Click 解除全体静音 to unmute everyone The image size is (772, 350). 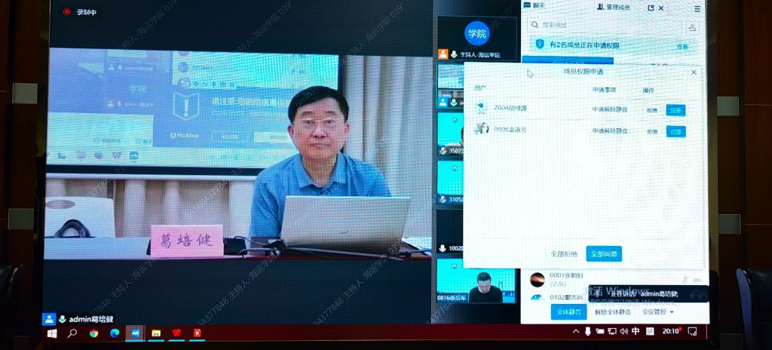click(x=611, y=312)
